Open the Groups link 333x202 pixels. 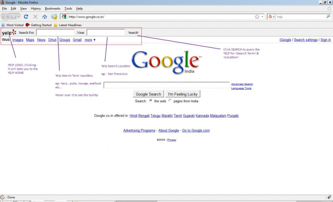[x=65, y=40]
